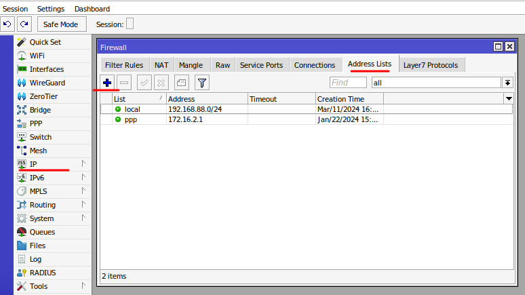Expand the IP submenu in the sidebar
Viewport: 525px width, 295px height.
pos(83,164)
